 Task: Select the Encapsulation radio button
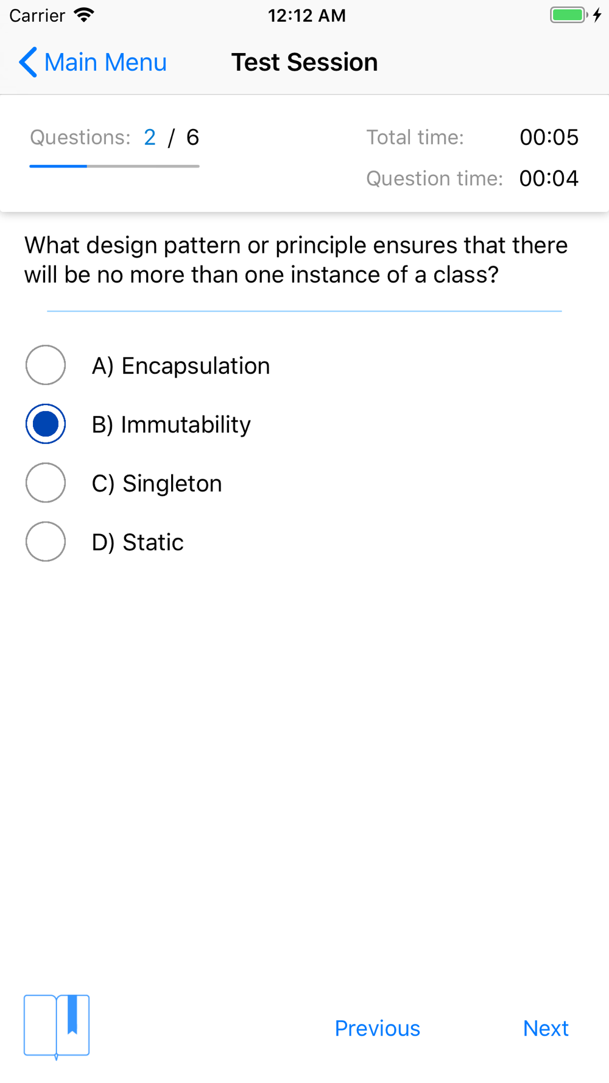point(46,365)
